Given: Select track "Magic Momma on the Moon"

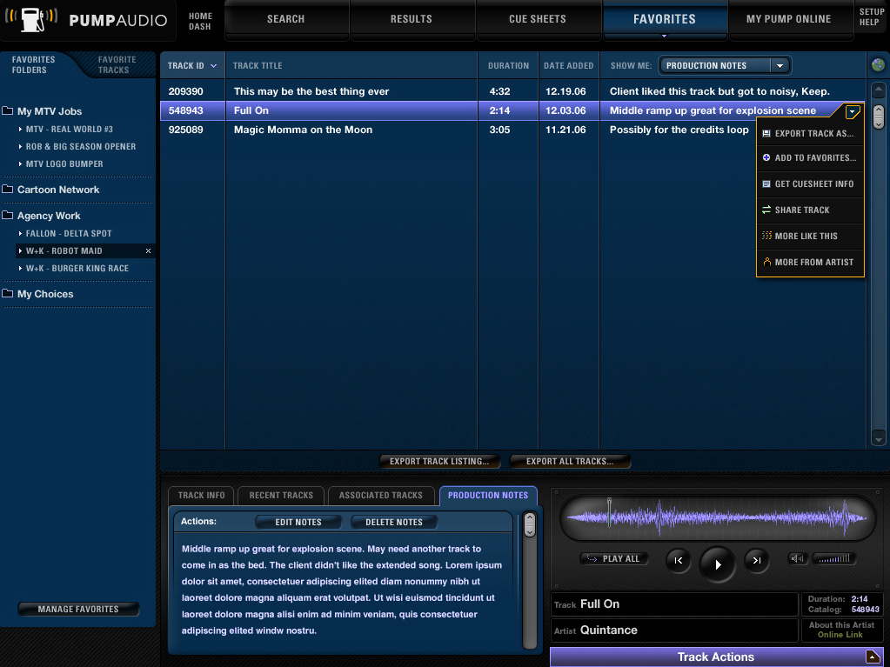Looking at the screenshot, I should coord(303,130).
